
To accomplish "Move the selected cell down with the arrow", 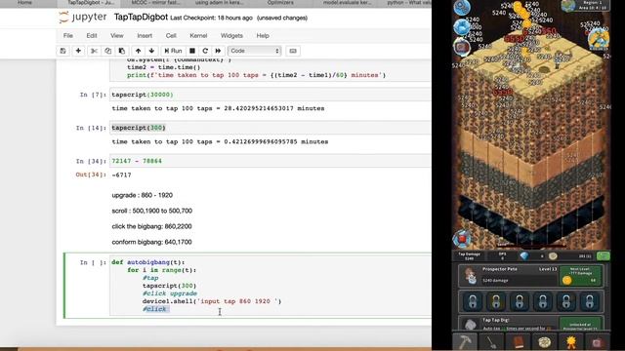I will pyautogui.click(x=151, y=51).
